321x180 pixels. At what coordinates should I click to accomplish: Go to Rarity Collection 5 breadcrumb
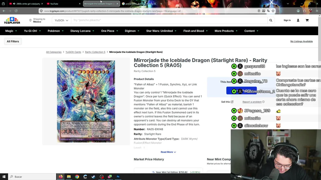(x=95, y=52)
